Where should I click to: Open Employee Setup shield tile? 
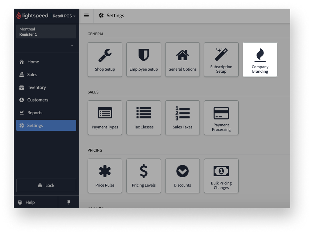point(144,60)
